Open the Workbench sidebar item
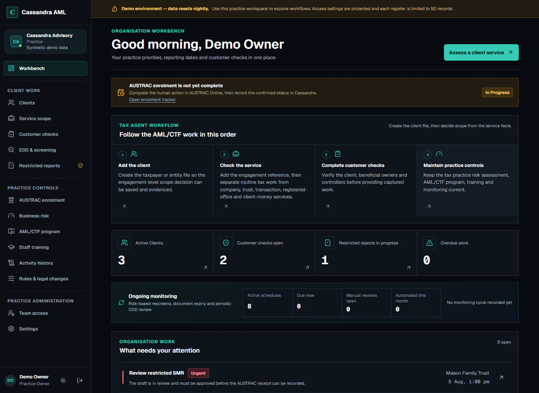539x393 pixels. pos(45,68)
